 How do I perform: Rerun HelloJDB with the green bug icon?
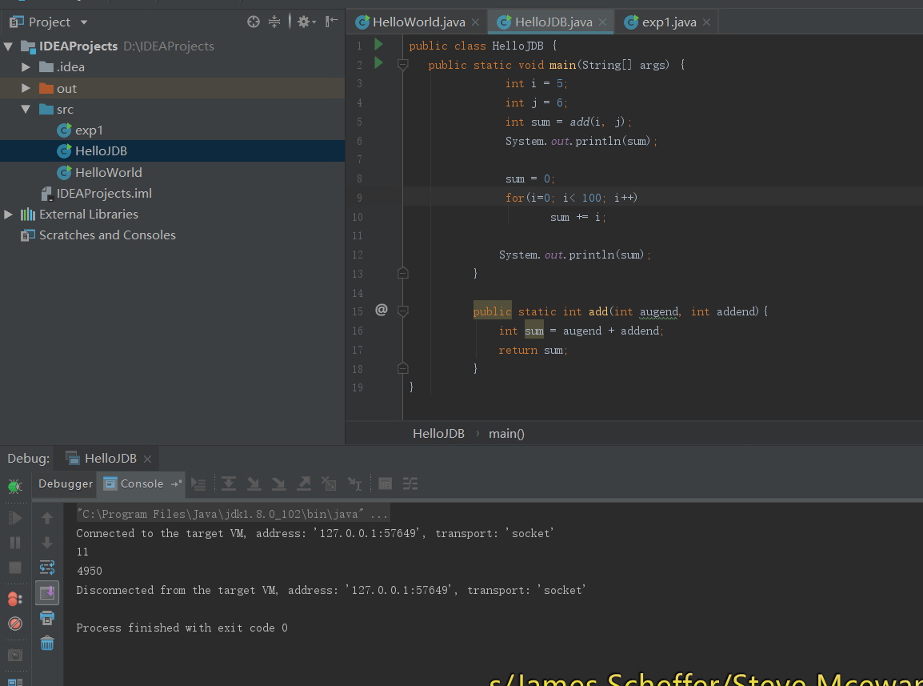pyautogui.click(x=14, y=486)
